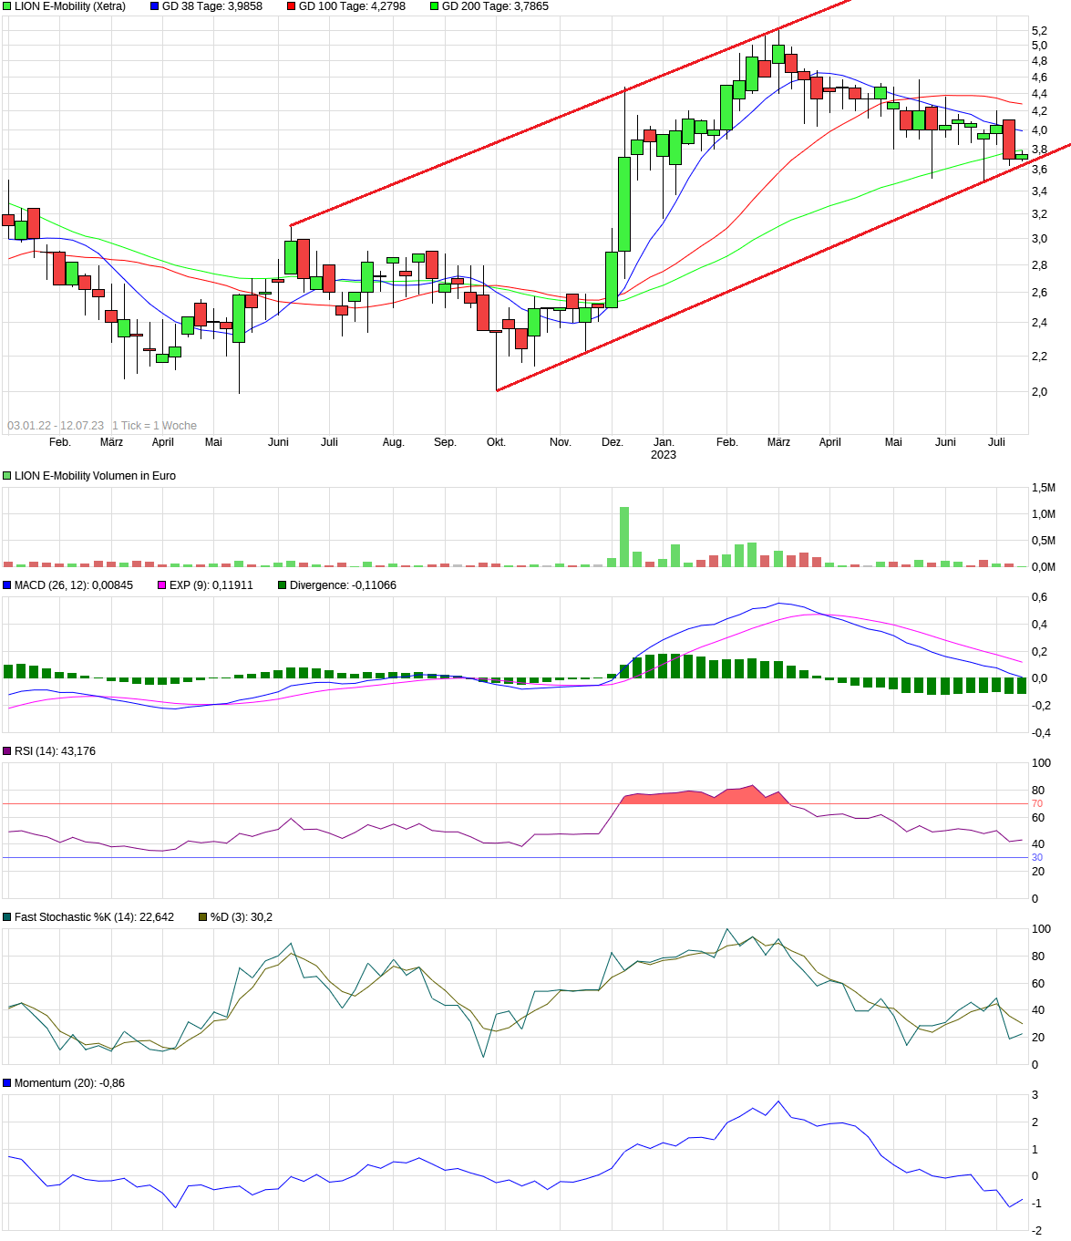Viewport: 1071px width, 1241px height.
Task: Click the 2,2 price axis label
Action: click(1039, 357)
